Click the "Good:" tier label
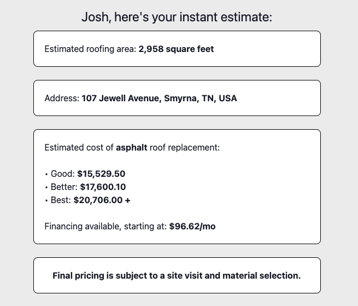 click(x=62, y=174)
